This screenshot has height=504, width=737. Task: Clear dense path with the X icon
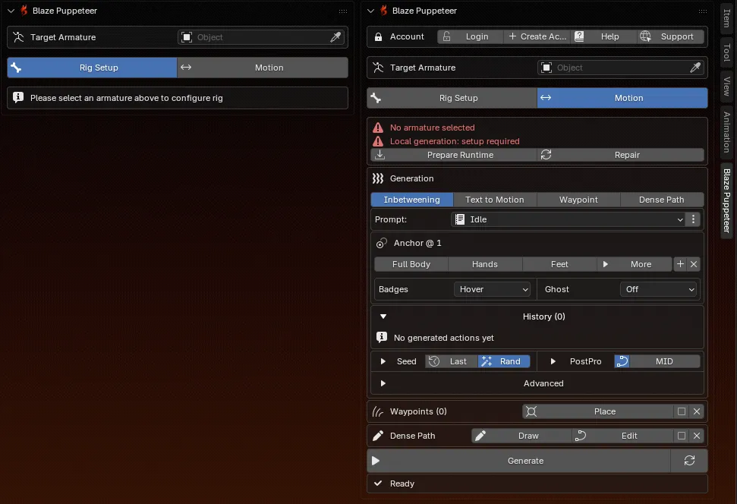697,436
